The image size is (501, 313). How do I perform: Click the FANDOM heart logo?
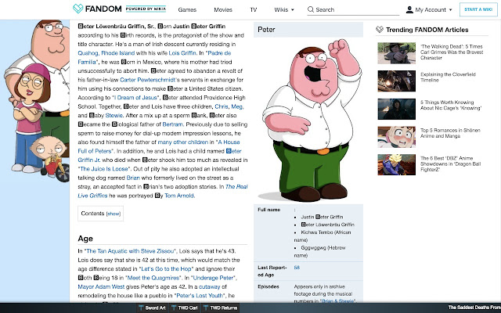[78, 9]
